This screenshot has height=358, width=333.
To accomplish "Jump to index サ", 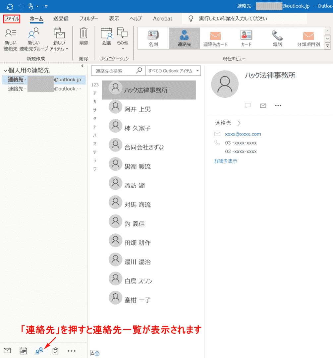I will 95,110.
